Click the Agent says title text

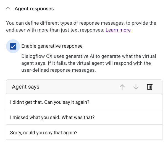[x=26, y=87]
